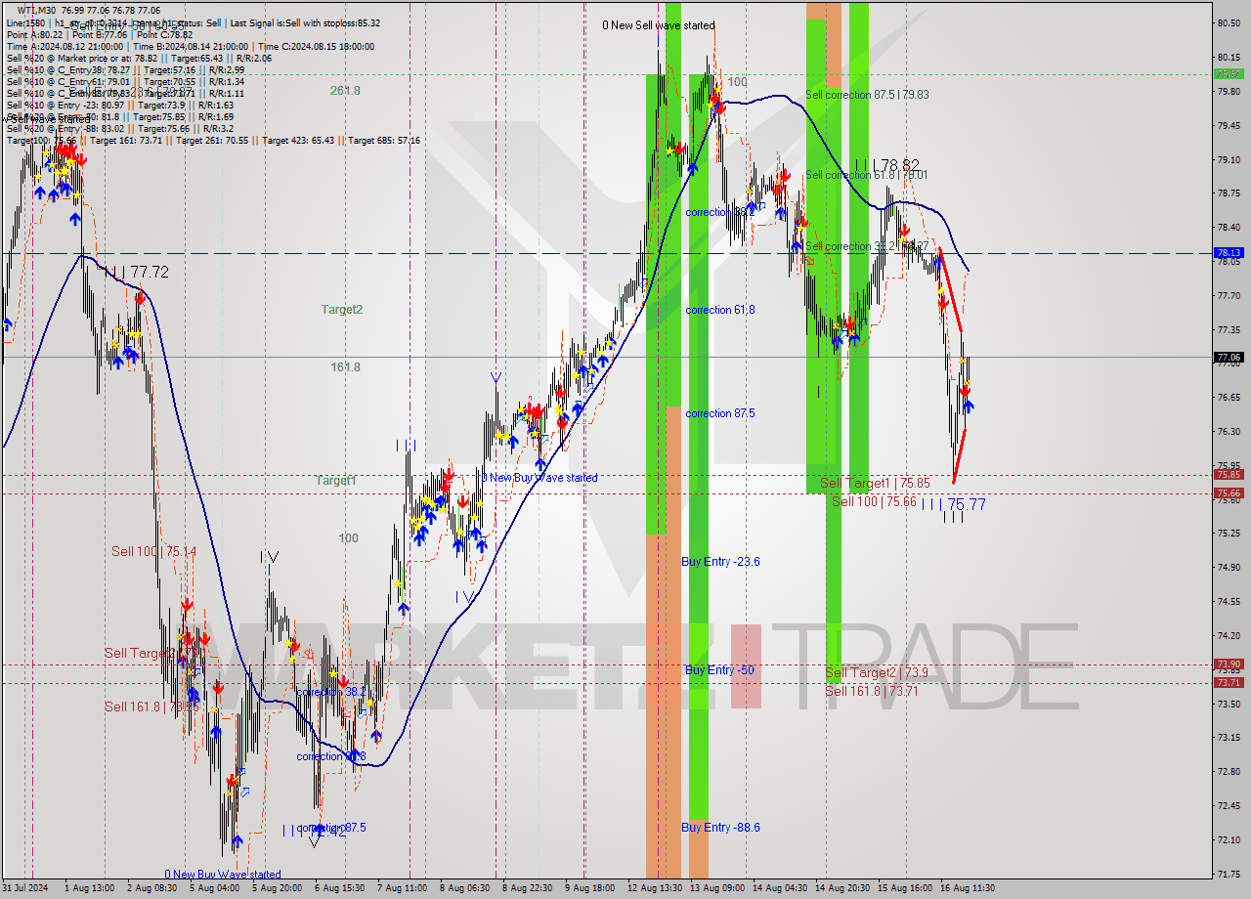Click the 'Buy Entry -23.6' label
This screenshot has width=1251, height=899.
720,562
